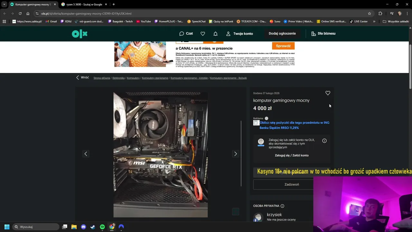Click the Wyszukaj taskbar search box
Image resolution: width=412 pixels, height=232 pixels.
click(36, 227)
